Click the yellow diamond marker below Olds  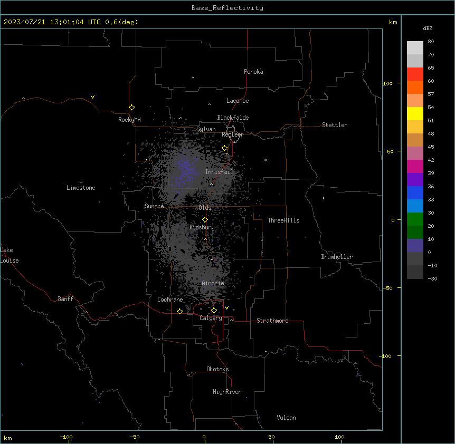205,220
